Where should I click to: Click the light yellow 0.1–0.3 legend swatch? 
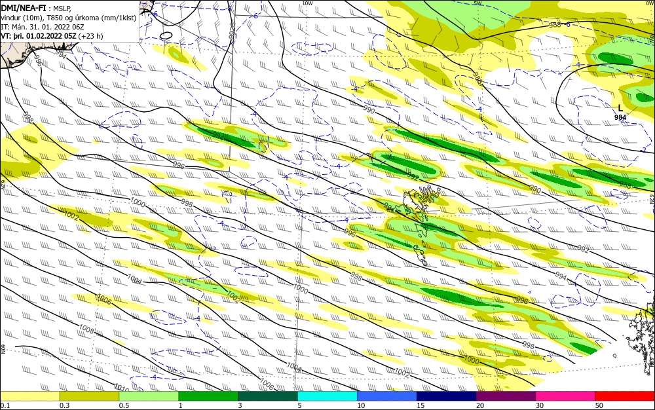click(29, 396)
